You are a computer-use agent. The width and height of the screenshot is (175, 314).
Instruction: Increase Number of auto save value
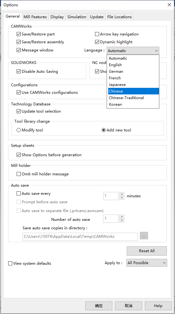tap(122, 217)
